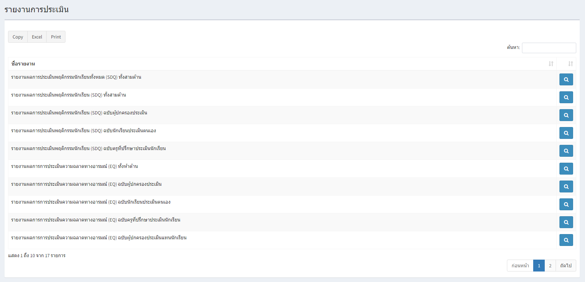The height and width of the screenshot is (282, 585).
Task: Select row text EQ ทั้งห้าด้าน
Action: (x=74, y=166)
